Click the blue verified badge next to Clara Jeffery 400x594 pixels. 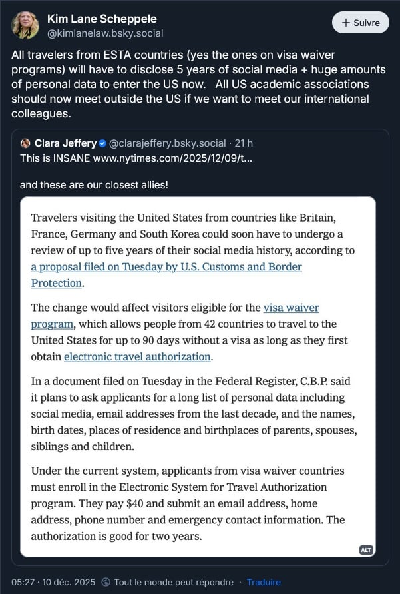point(102,143)
